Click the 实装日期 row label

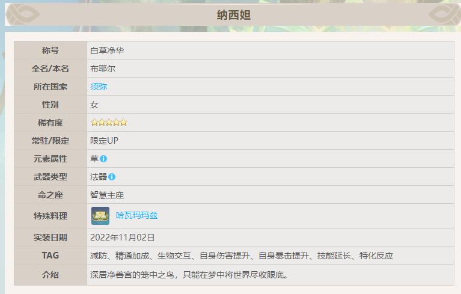pyautogui.click(x=50, y=237)
